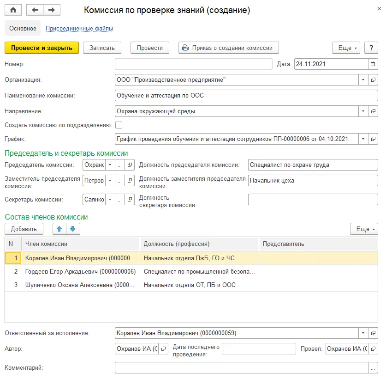The width and height of the screenshot is (386, 379).
Task: Click the N column header
Action: [x=13, y=244]
